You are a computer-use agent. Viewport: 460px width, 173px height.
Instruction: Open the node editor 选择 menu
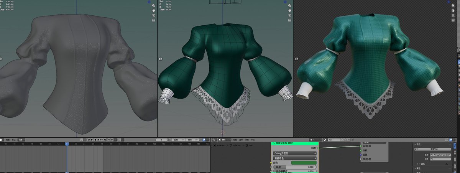(x=241, y=140)
